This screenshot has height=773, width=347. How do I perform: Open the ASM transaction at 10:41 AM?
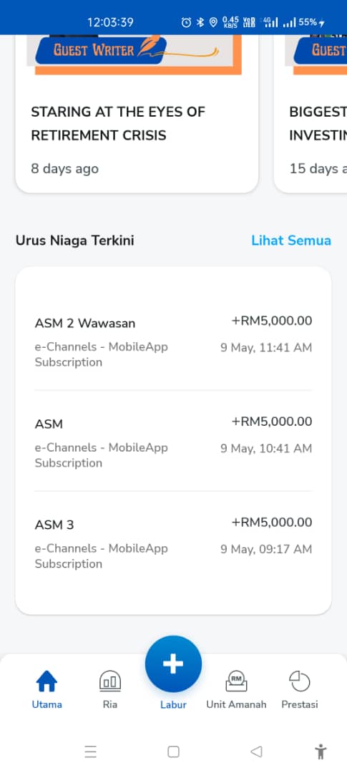(173, 442)
